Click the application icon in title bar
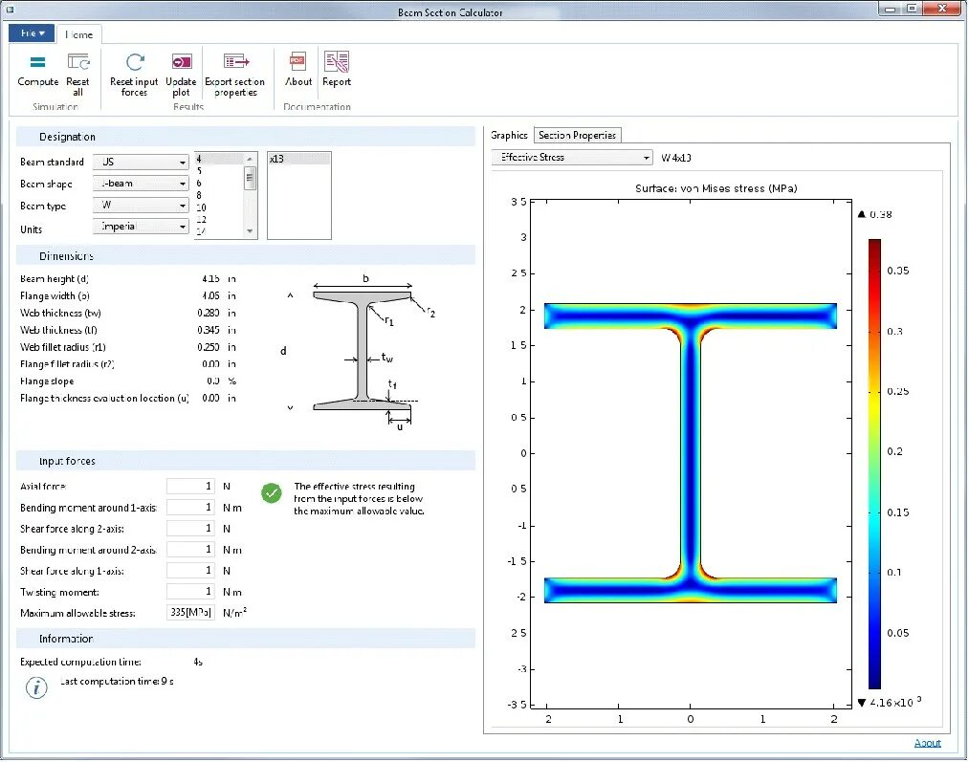This screenshot has height=762, width=969. point(10,10)
